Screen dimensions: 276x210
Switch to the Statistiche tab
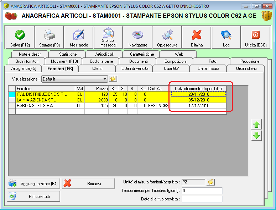pyautogui.click(x=68, y=54)
